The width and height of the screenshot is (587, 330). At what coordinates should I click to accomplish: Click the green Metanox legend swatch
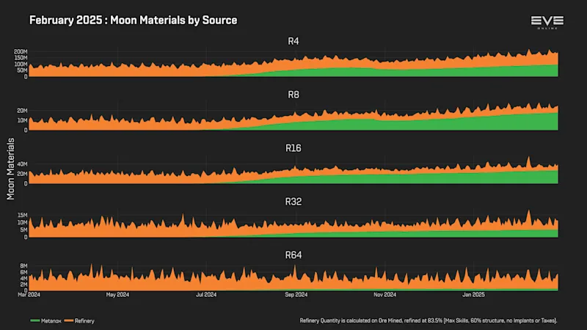pyautogui.click(x=34, y=320)
